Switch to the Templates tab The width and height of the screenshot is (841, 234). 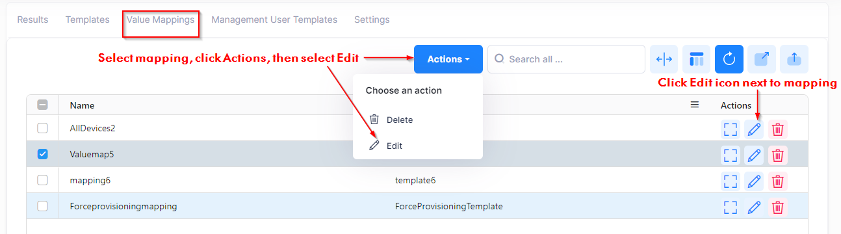click(x=87, y=19)
